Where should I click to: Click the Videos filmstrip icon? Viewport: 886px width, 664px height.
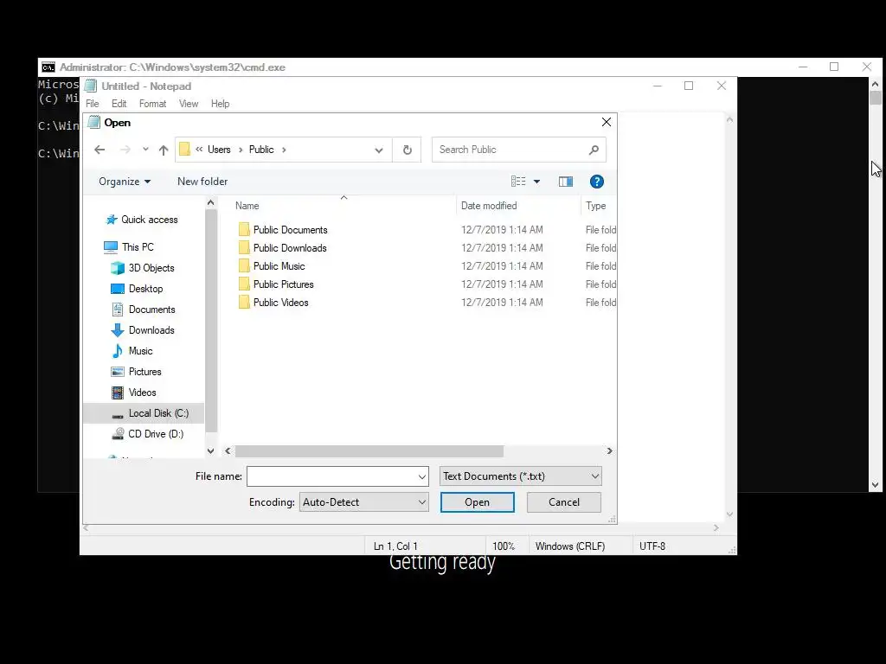pos(118,393)
